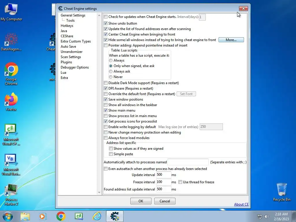
Task: Open Windows Explorer from taskbar
Action: [x=25, y=216]
